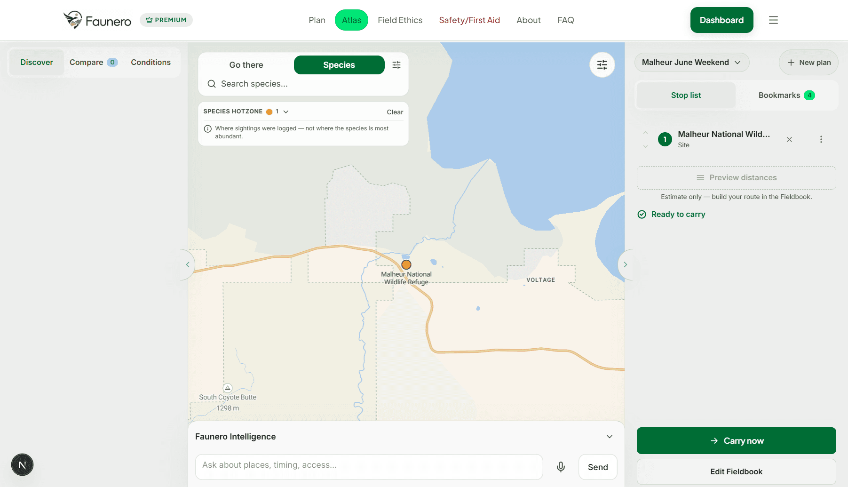Open the hamburger menu icon

pos(773,20)
